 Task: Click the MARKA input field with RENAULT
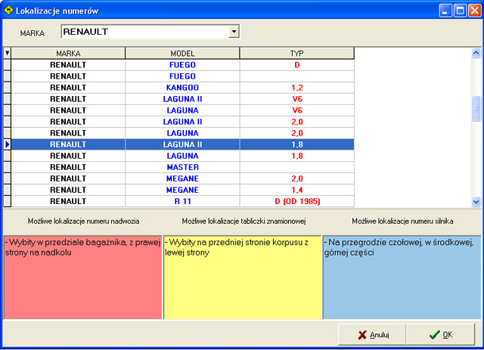[x=144, y=32]
